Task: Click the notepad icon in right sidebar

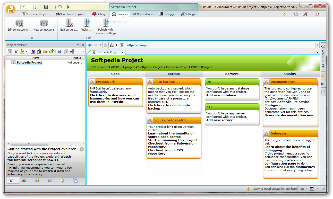Action: tap(323, 92)
